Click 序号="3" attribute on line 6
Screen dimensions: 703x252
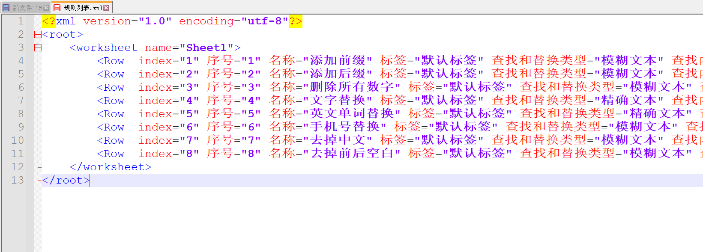pyautogui.click(x=234, y=87)
